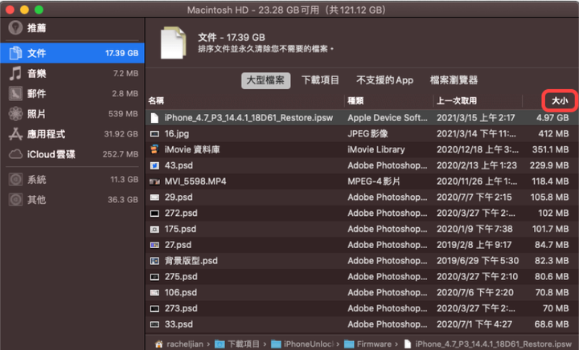Click the 4.97 GB size value

click(x=552, y=118)
